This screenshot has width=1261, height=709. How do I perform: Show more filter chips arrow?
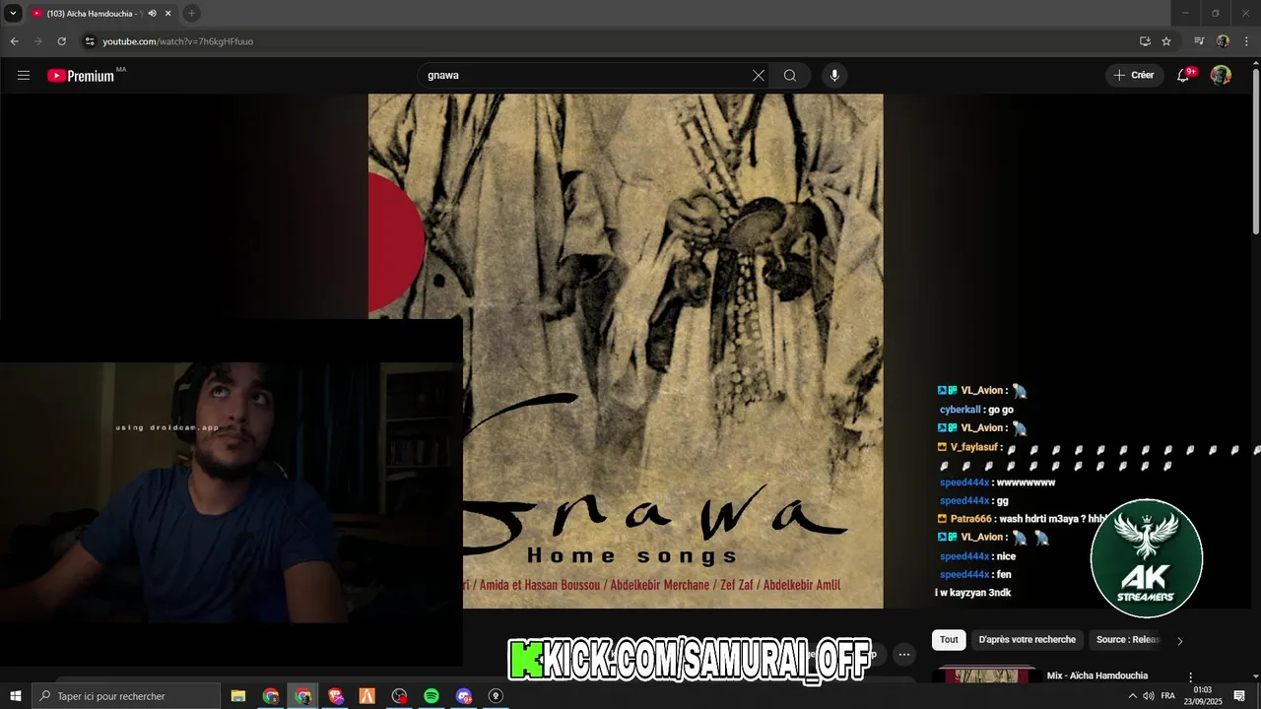point(1180,641)
